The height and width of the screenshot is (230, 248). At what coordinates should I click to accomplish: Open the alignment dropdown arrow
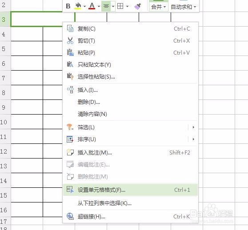click(x=113, y=6)
